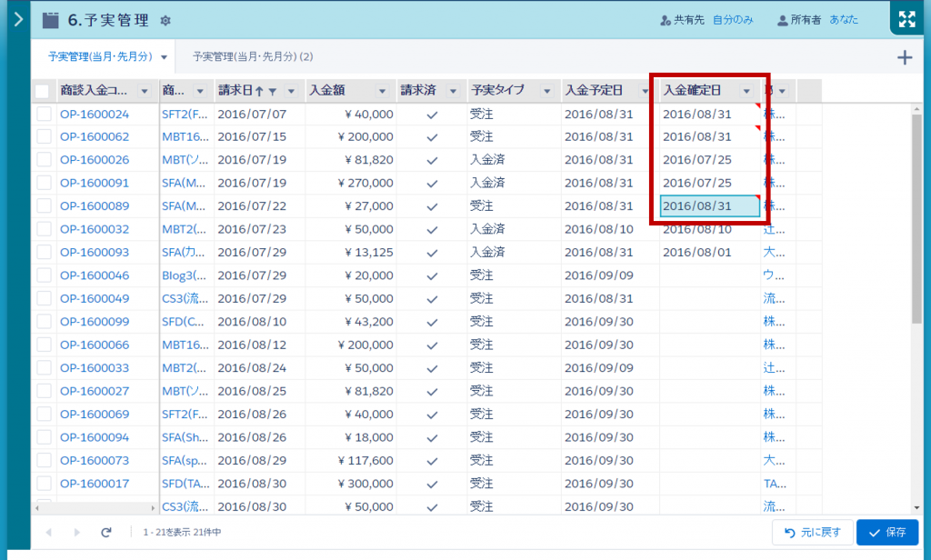Sort by the 入金額 column header
The height and width of the screenshot is (560, 931).
point(327,90)
